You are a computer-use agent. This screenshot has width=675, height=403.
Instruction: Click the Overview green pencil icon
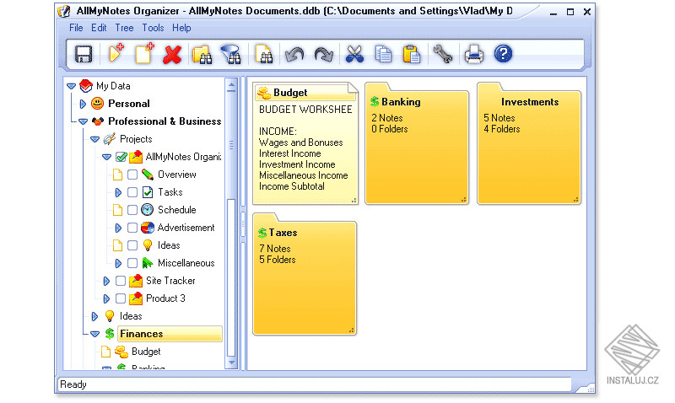click(x=147, y=175)
